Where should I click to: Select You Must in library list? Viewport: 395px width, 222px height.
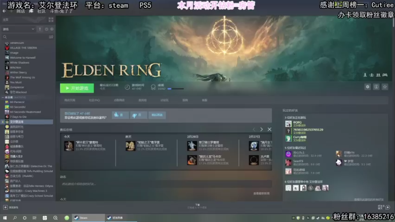point(16,82)
